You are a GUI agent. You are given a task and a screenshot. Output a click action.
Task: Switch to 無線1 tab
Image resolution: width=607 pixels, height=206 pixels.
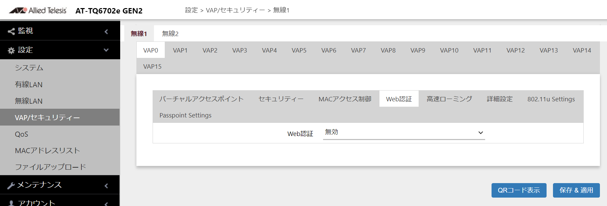[x=139, y=34]
